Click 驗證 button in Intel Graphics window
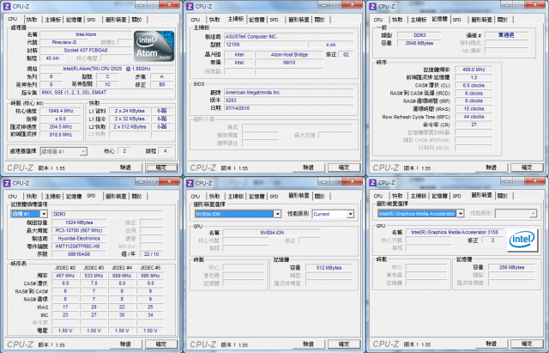The image size is (549, 353). coord(492,344)
